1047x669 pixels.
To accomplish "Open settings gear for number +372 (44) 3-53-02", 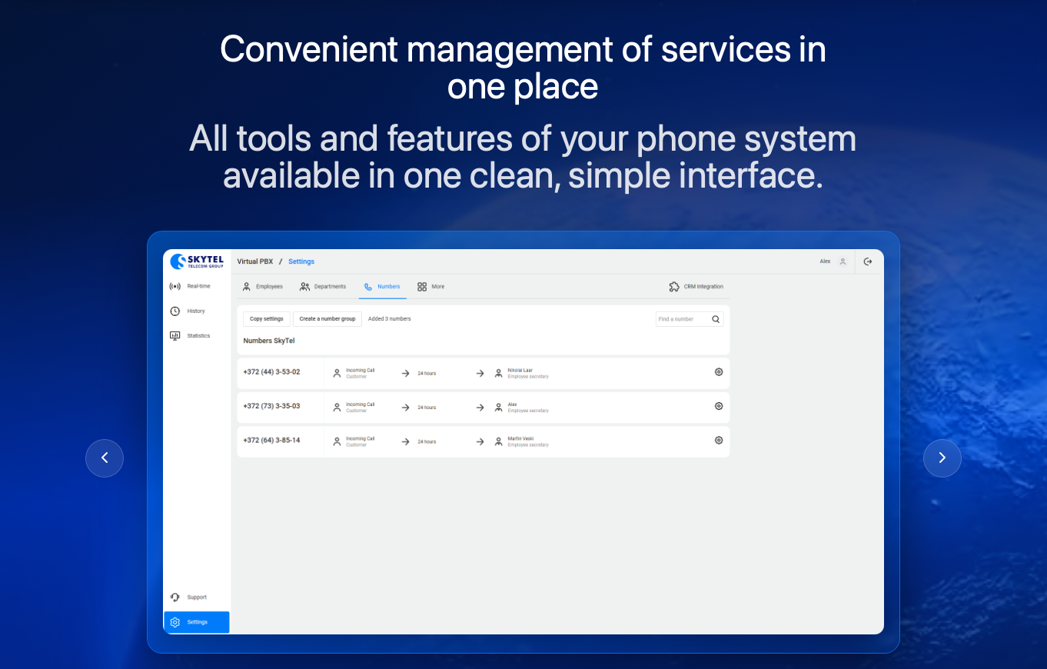I will 719,371.
